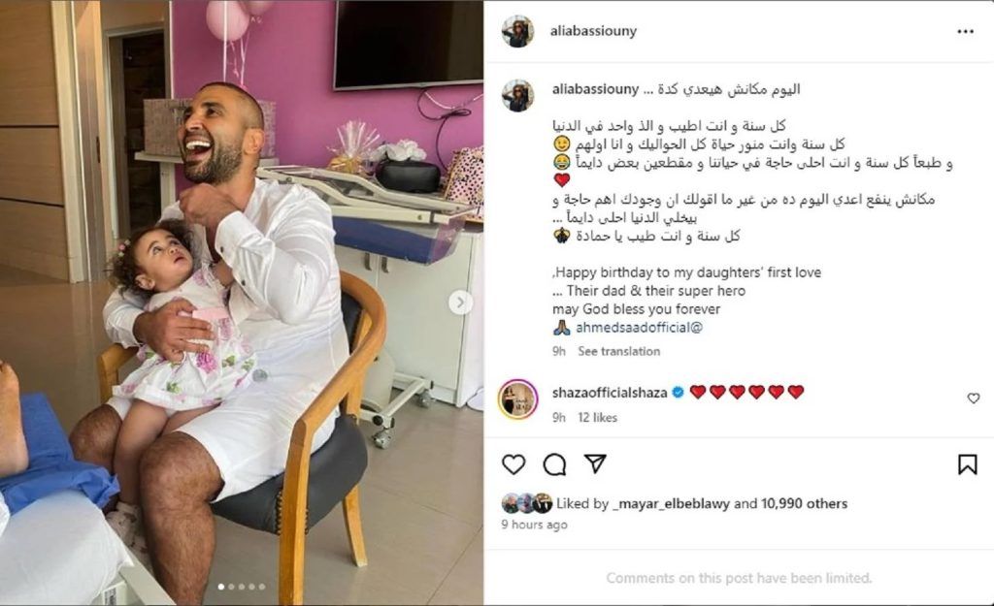The image size is (994, 606).
Task: Open the 9 hours ago timestamp
Action: tap(534, 525)
